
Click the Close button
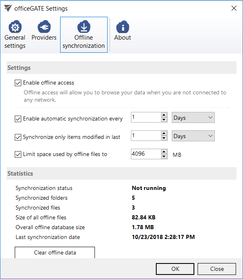(217, 269)
